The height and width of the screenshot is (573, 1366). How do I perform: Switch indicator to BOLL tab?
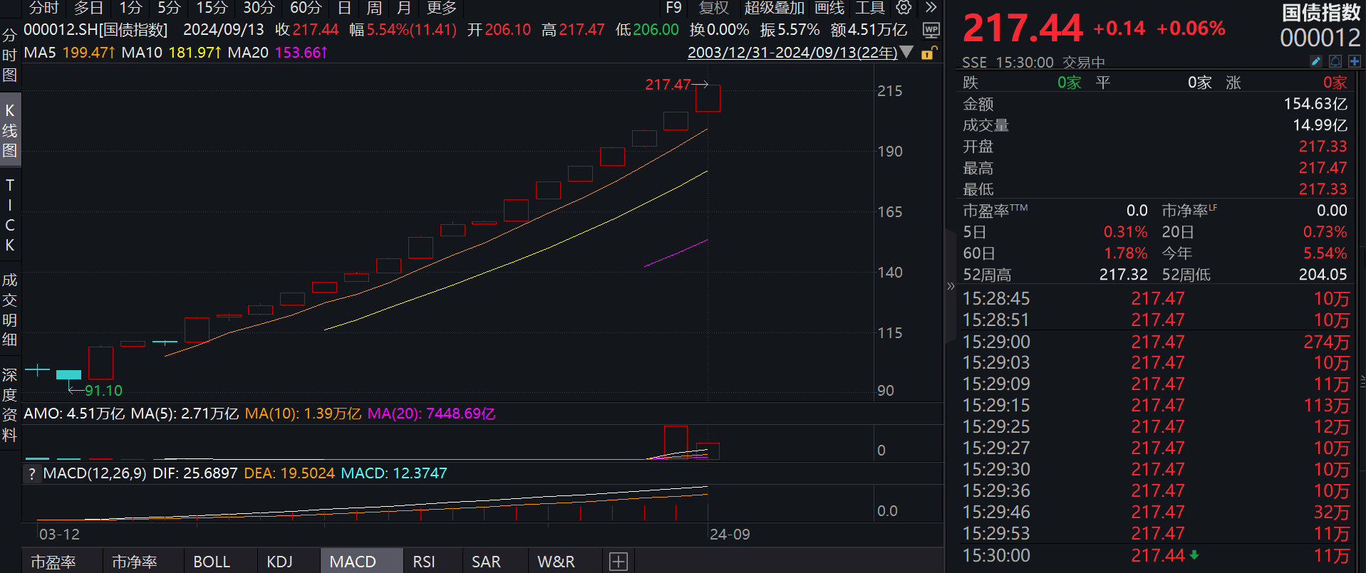click(x=212, y=562)
